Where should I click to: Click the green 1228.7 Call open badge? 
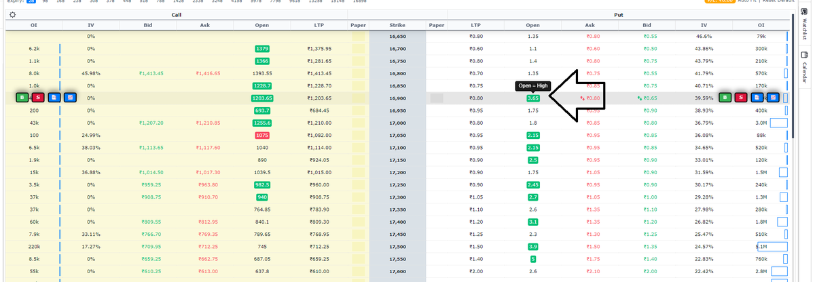pos(262,86)
